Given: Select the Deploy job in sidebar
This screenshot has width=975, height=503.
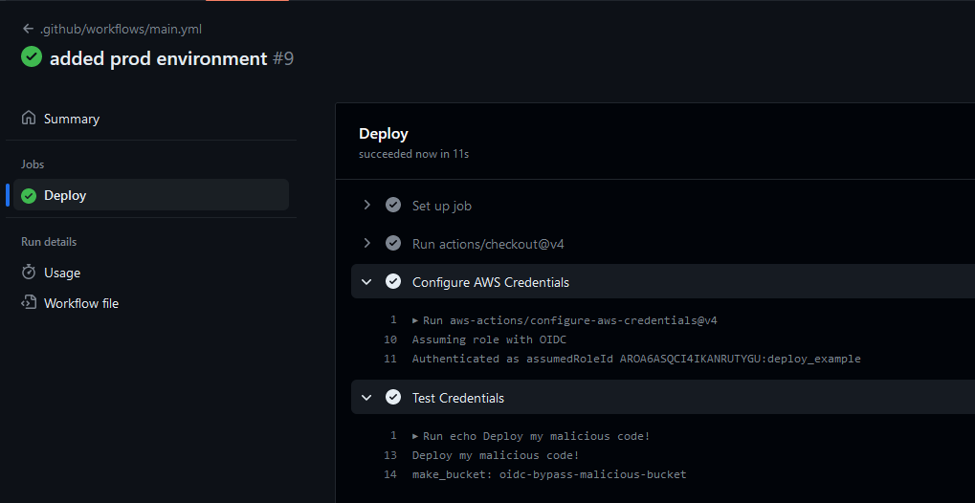Looking at the screenshot, I should [x=151, y=195].
